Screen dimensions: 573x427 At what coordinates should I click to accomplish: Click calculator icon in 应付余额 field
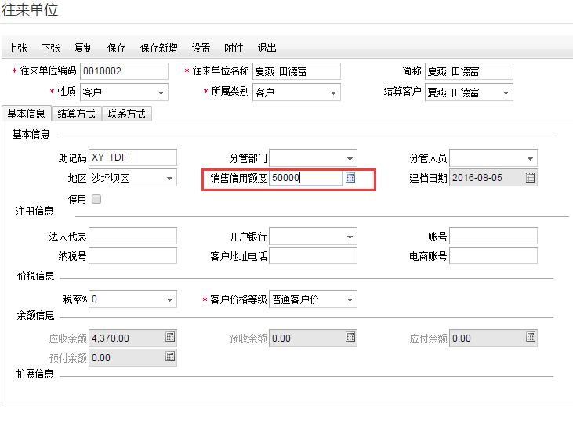[x=531, y=338]
